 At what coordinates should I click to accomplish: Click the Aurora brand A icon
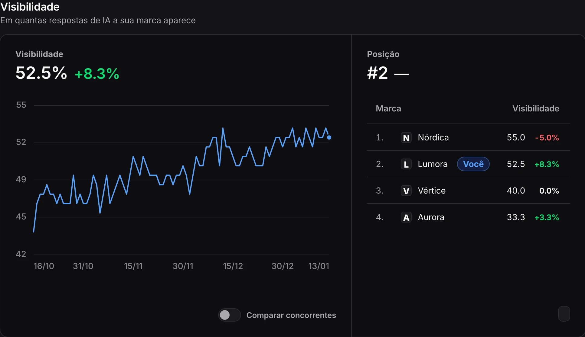click(x=406, y=217)
